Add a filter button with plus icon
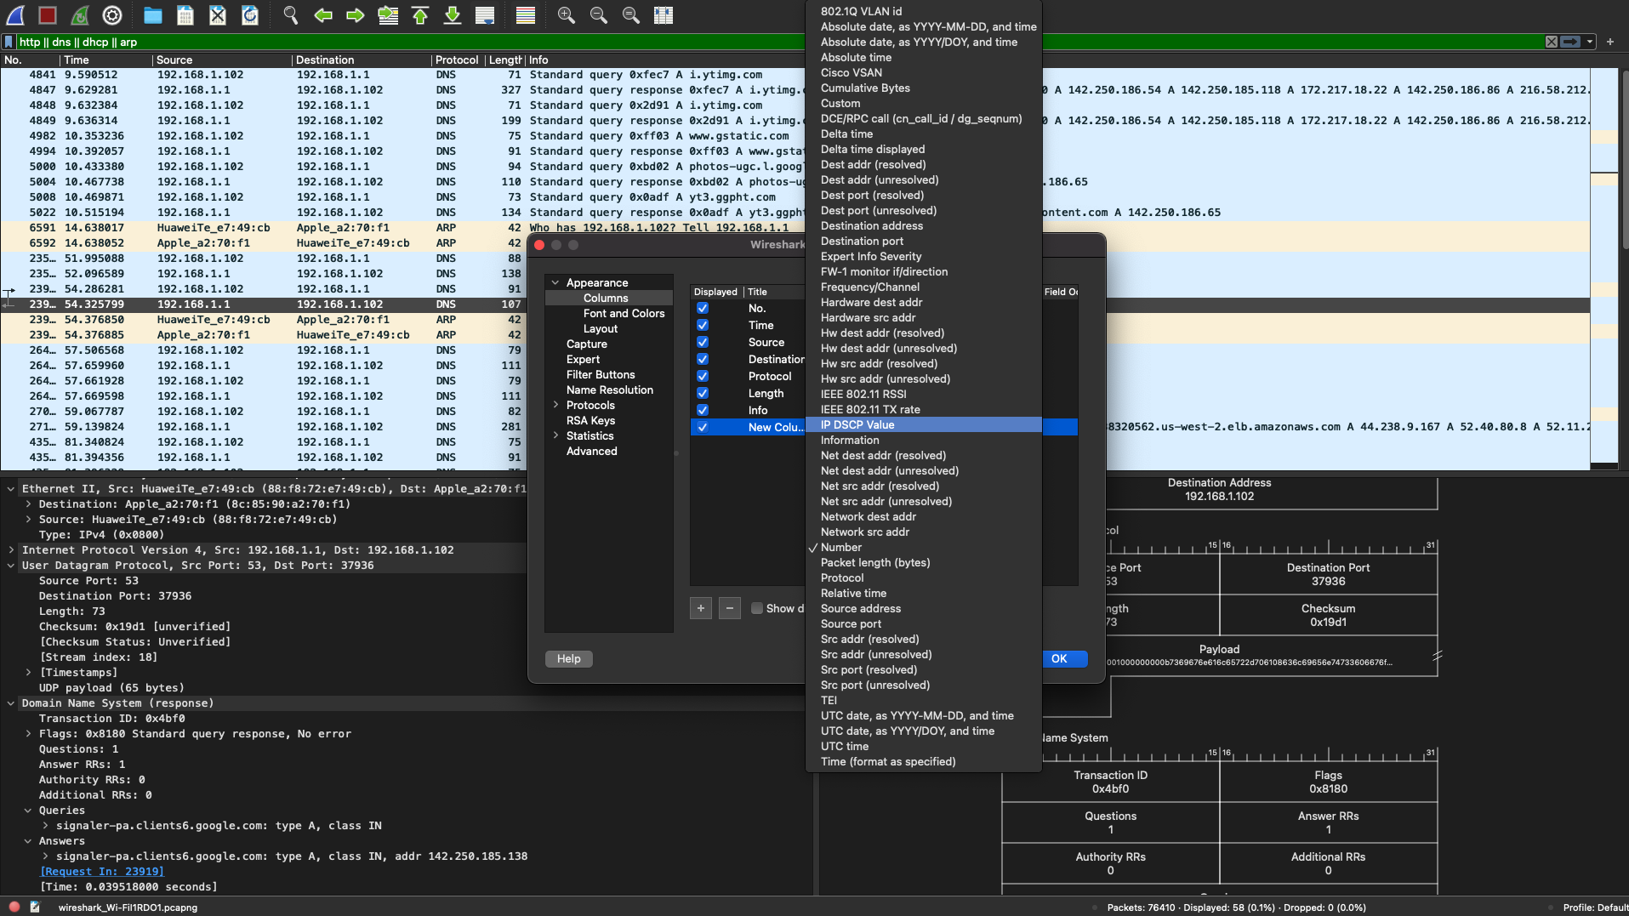The width and height of the screenshot is (1629, 916). coord(1610,42)
